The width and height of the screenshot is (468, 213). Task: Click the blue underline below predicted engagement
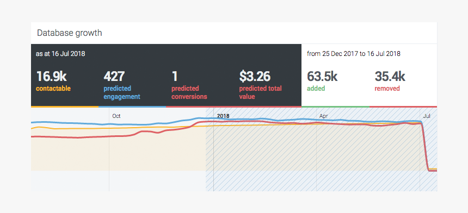pyautogui.click(x=132, y=106)
